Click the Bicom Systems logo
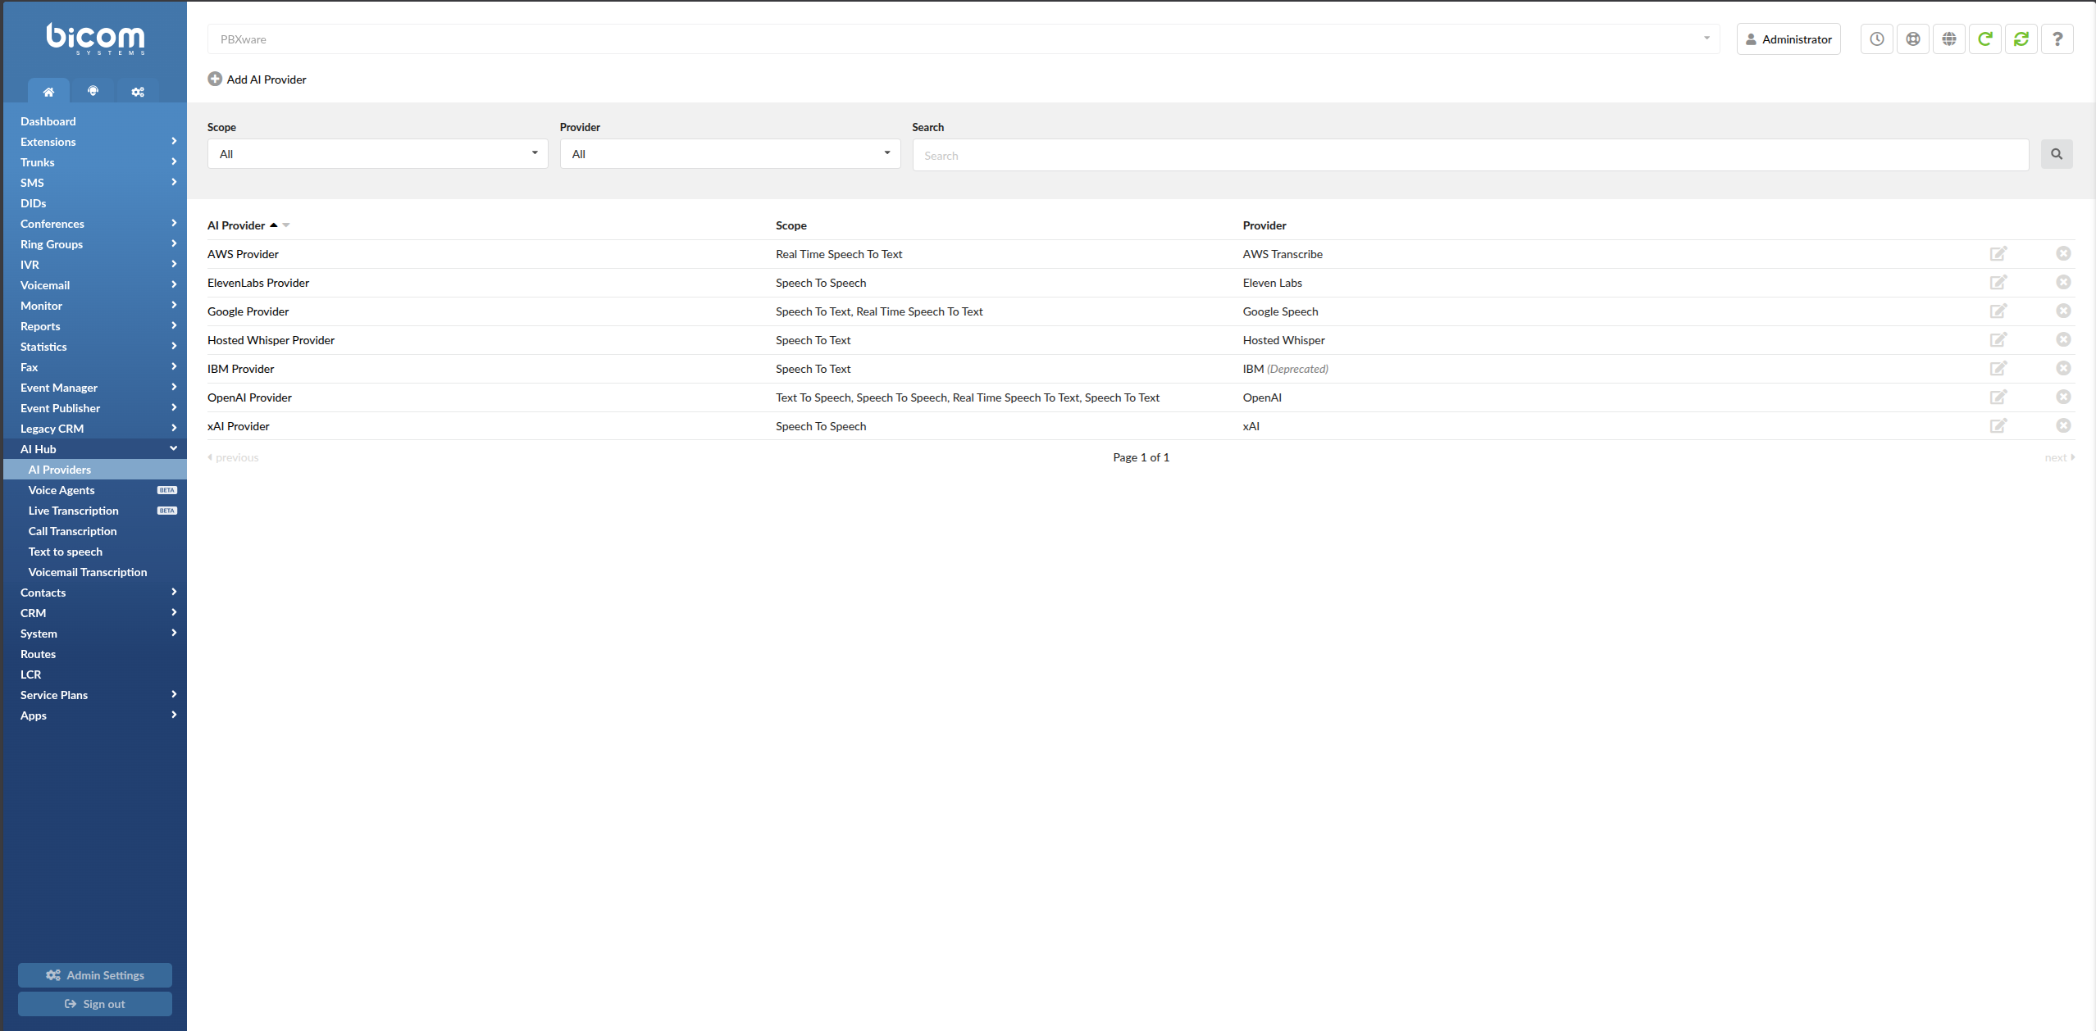This screenshot has width=2096, height=1031. (x=95, y=39)
